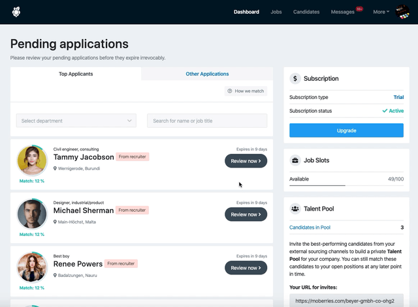Open the user profile avatar menu
The image size is (418, 307).
pos(402,12)
